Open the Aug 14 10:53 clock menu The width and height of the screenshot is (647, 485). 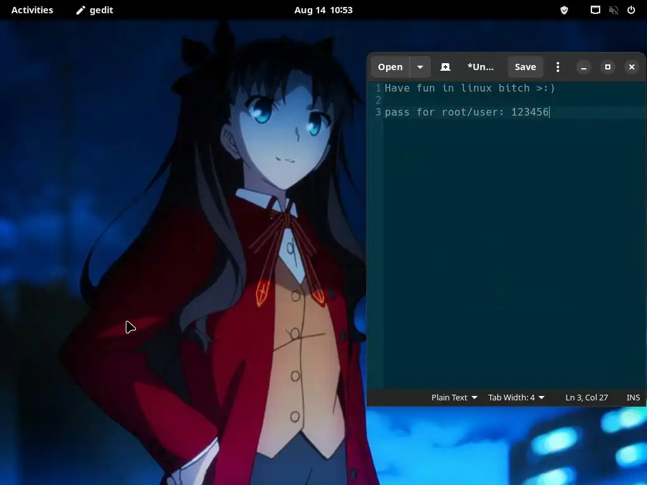323,10
